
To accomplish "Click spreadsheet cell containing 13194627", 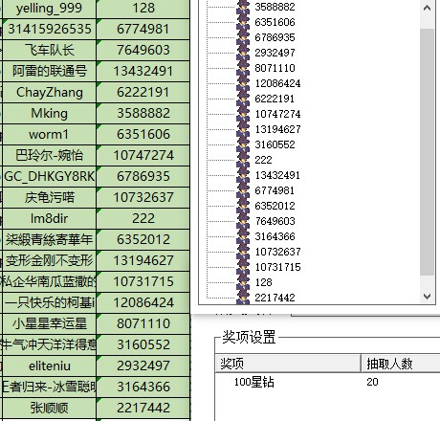I will tap(143, 260).
